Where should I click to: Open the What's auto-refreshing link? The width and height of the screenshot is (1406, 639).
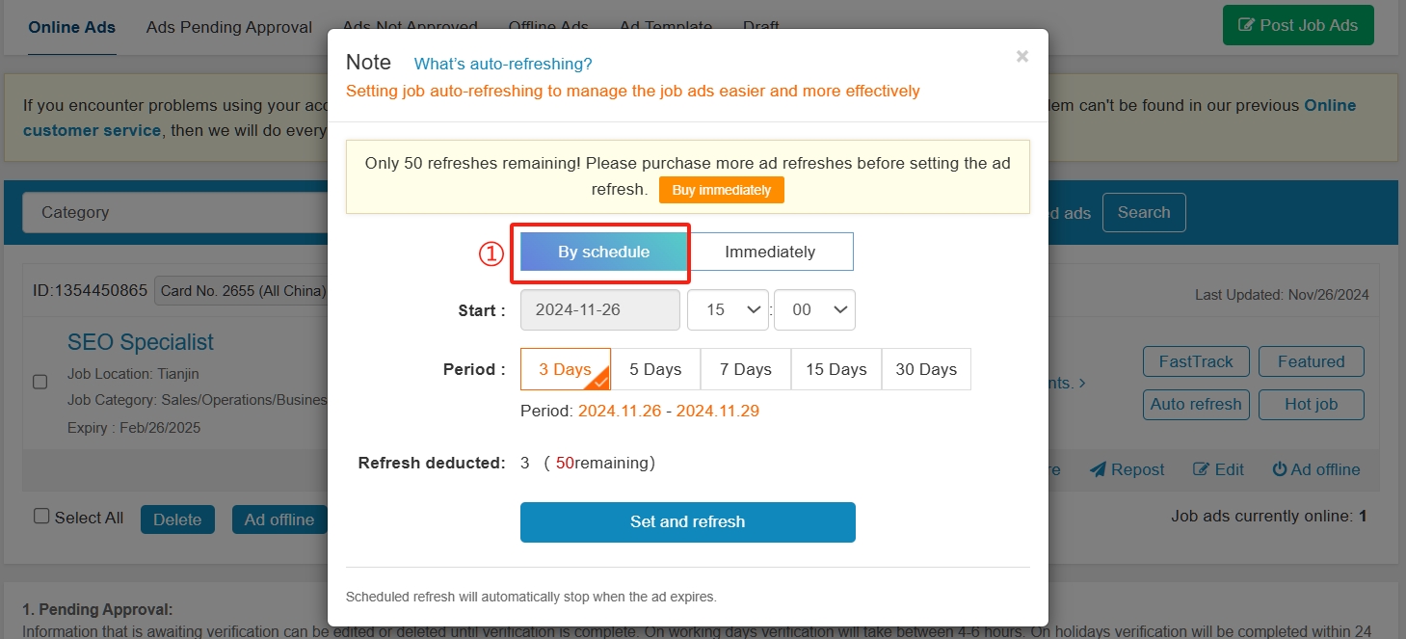point(503,64)
